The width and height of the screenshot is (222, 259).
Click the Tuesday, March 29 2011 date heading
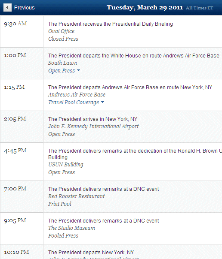coord(145,7)
